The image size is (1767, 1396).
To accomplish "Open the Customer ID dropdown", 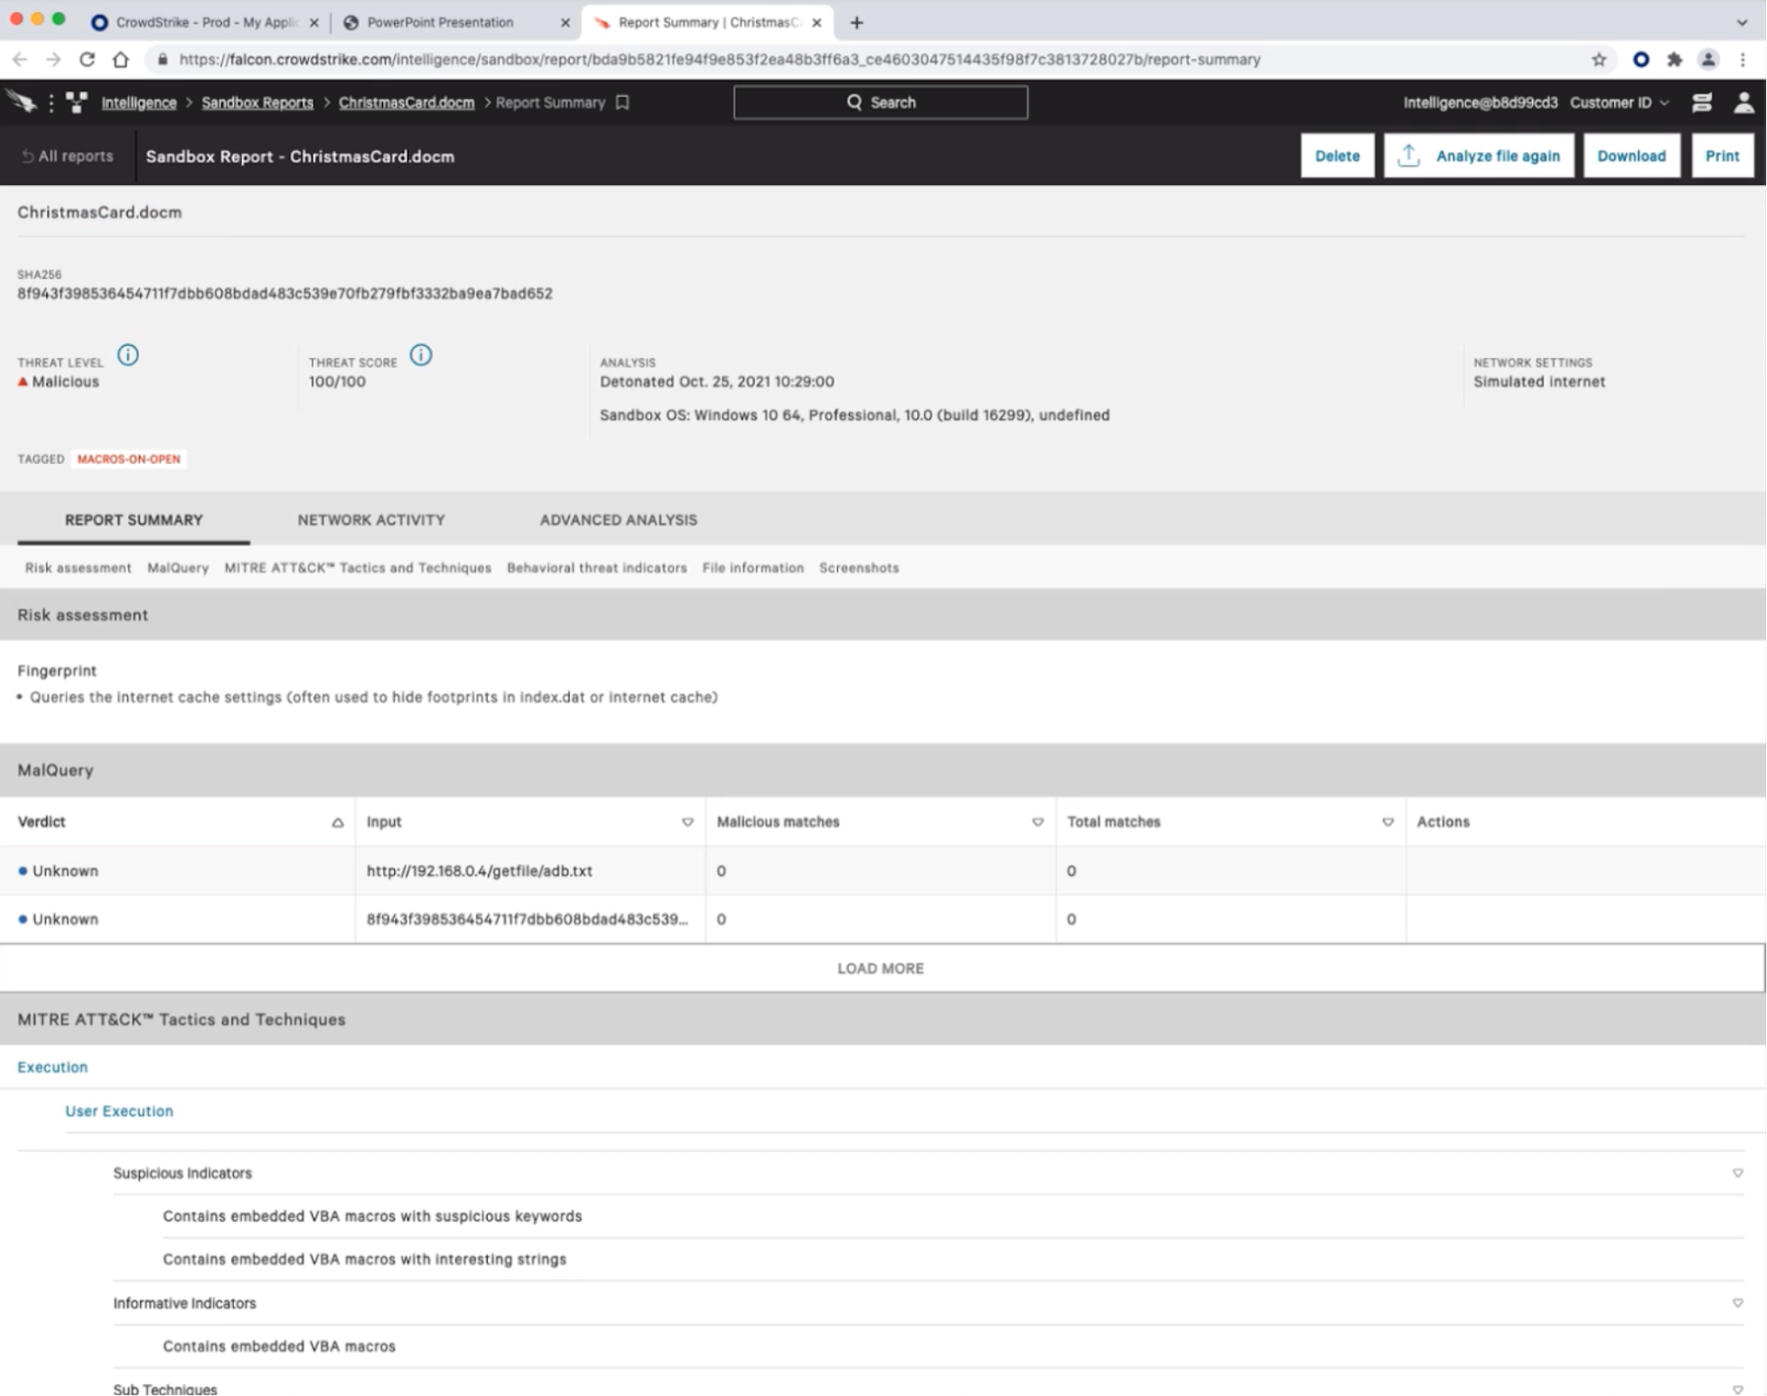I will tap(1619, 102).
